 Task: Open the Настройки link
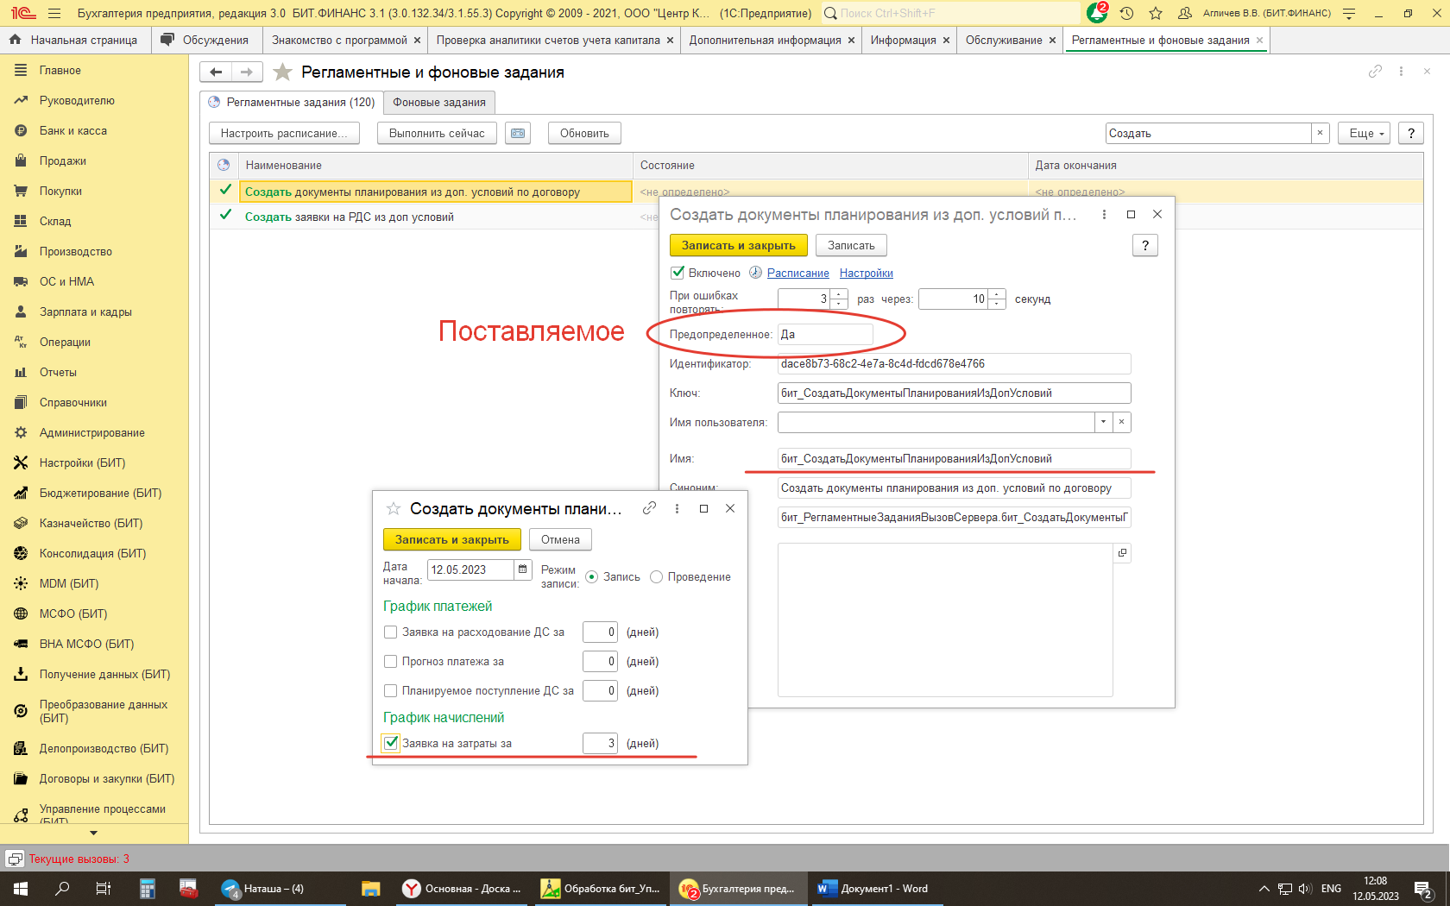pyautogui.click(x=867, y=273)
